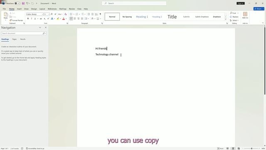Apply Underline formatting
The width and height of the screenshot is (266, 150).
(35, 18)
